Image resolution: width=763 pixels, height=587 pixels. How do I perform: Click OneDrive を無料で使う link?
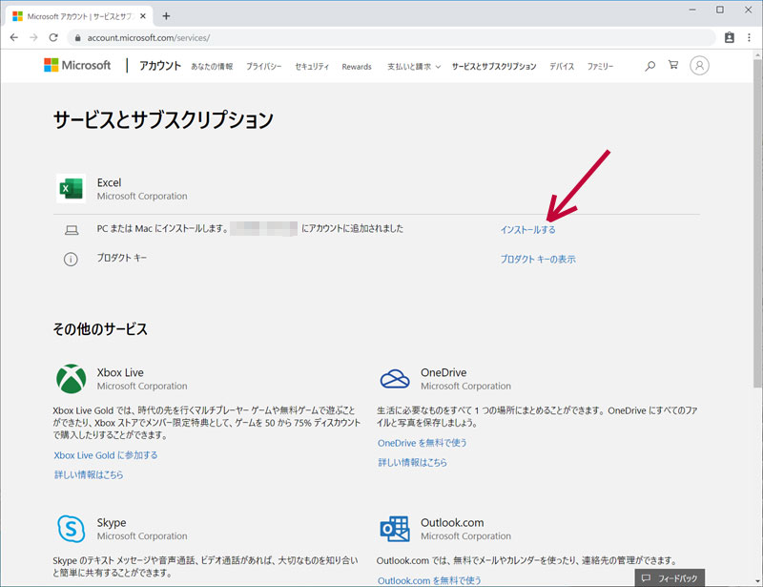tap(423, 443)
